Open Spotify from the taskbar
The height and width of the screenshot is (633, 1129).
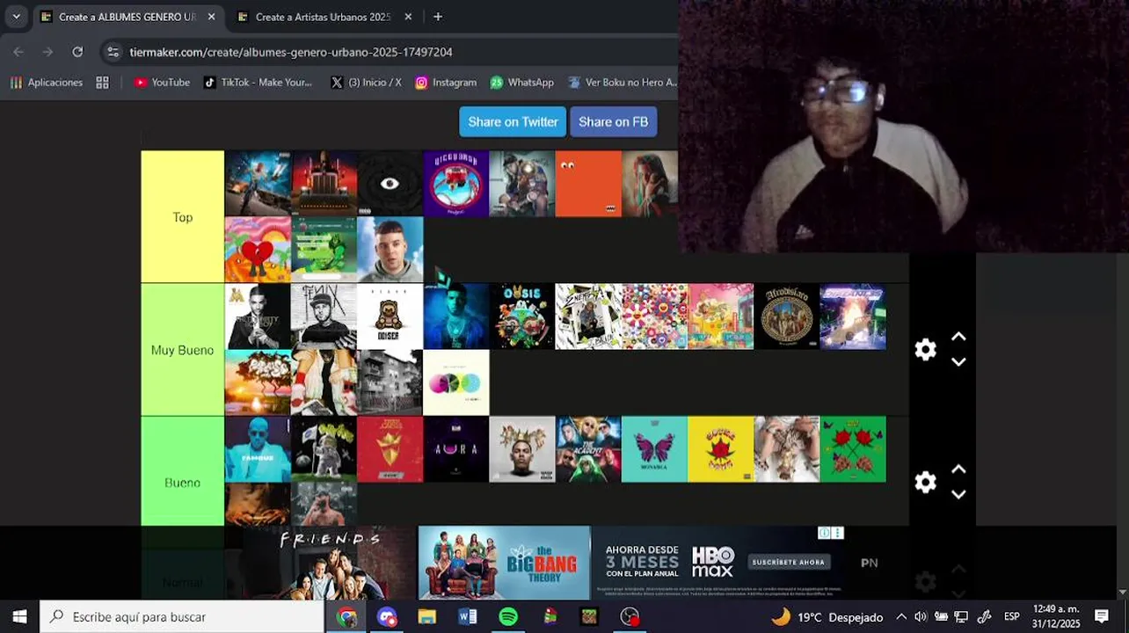click(x=508, y=616)
